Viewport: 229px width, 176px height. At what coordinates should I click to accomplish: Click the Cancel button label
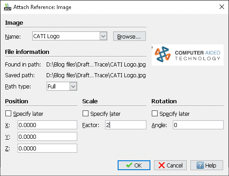click(x=175, y=165)
